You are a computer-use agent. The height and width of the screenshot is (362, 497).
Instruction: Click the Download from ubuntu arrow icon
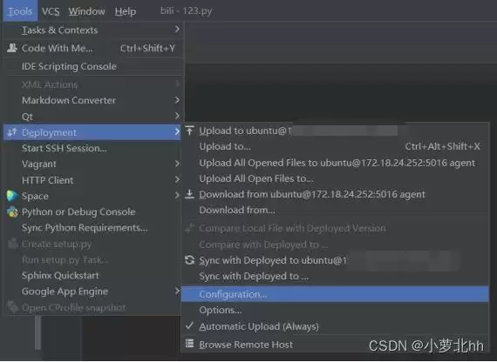point(189,194)
